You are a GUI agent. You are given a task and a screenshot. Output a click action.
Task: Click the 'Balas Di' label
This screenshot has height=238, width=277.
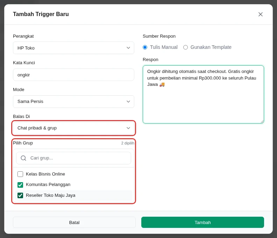(x=21, y=116)
